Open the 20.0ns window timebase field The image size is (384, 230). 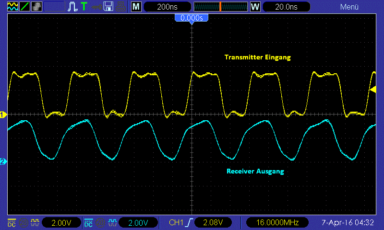[x=286, y=7]
